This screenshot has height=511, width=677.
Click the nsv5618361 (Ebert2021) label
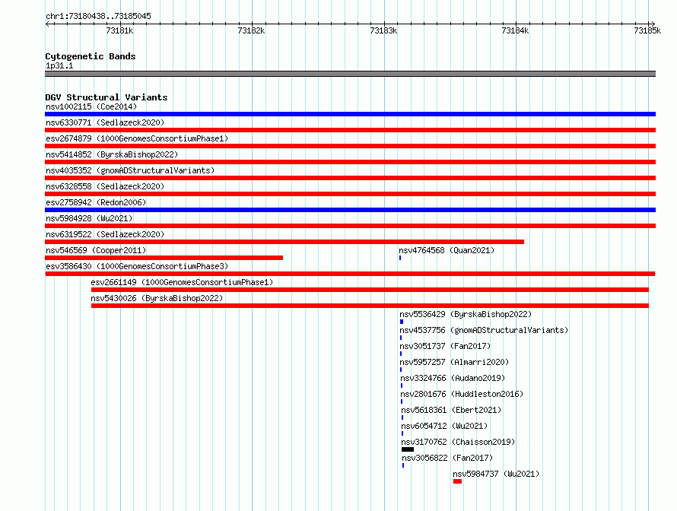click(451, 410)
